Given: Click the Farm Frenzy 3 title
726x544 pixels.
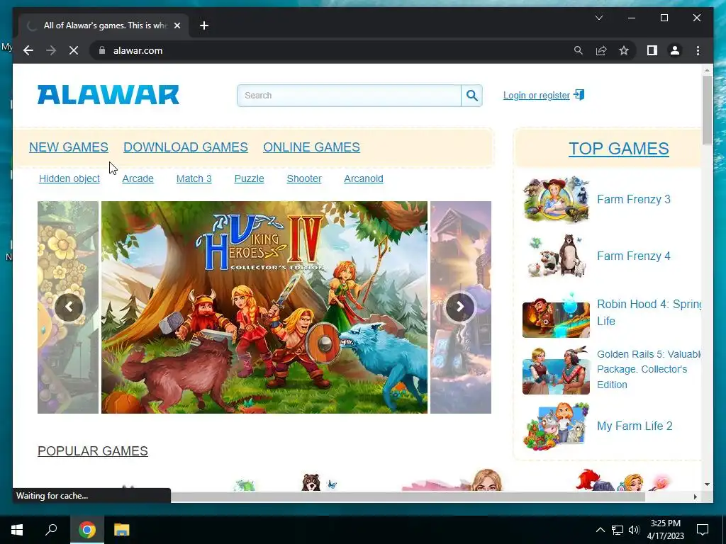Looking at the screenshot, I should pyautogui.click(x=633, y=199).
